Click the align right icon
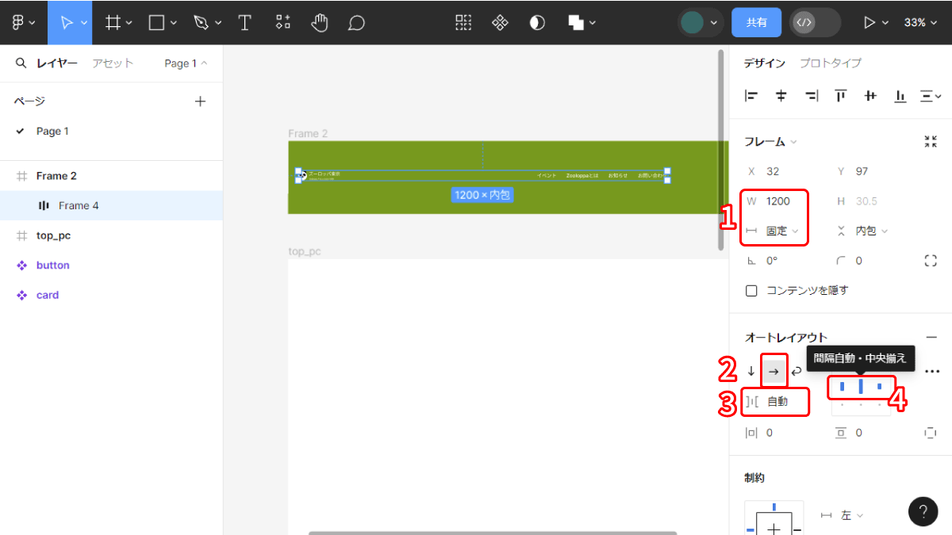This screenshot has width=952, height=535. tap(811, 96)
